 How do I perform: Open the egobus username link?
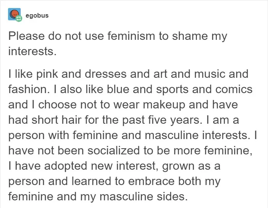[37, 15]
